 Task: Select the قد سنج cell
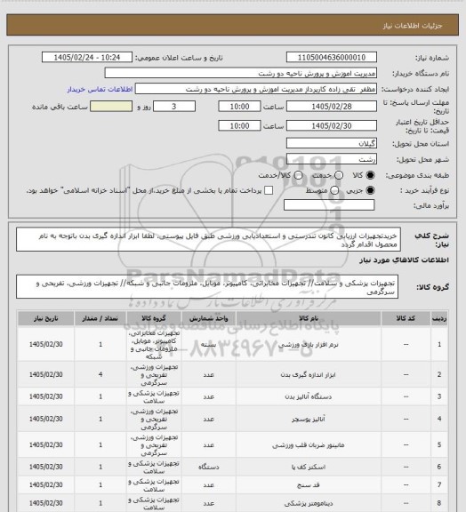[309, 485]
